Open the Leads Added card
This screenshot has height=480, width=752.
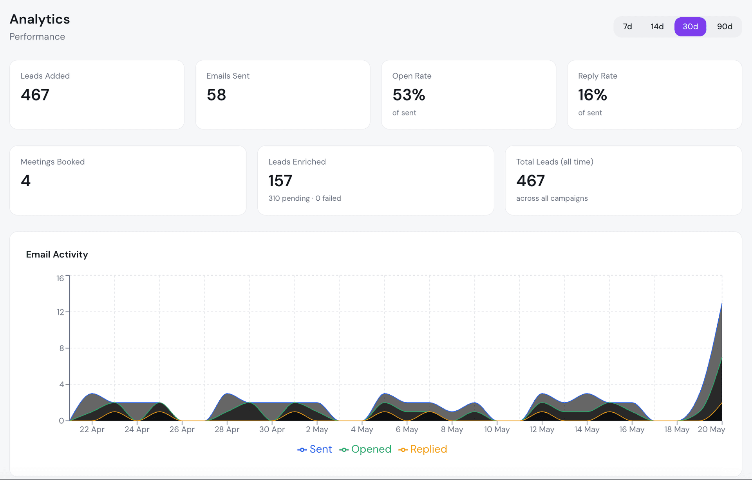(97, 95)
